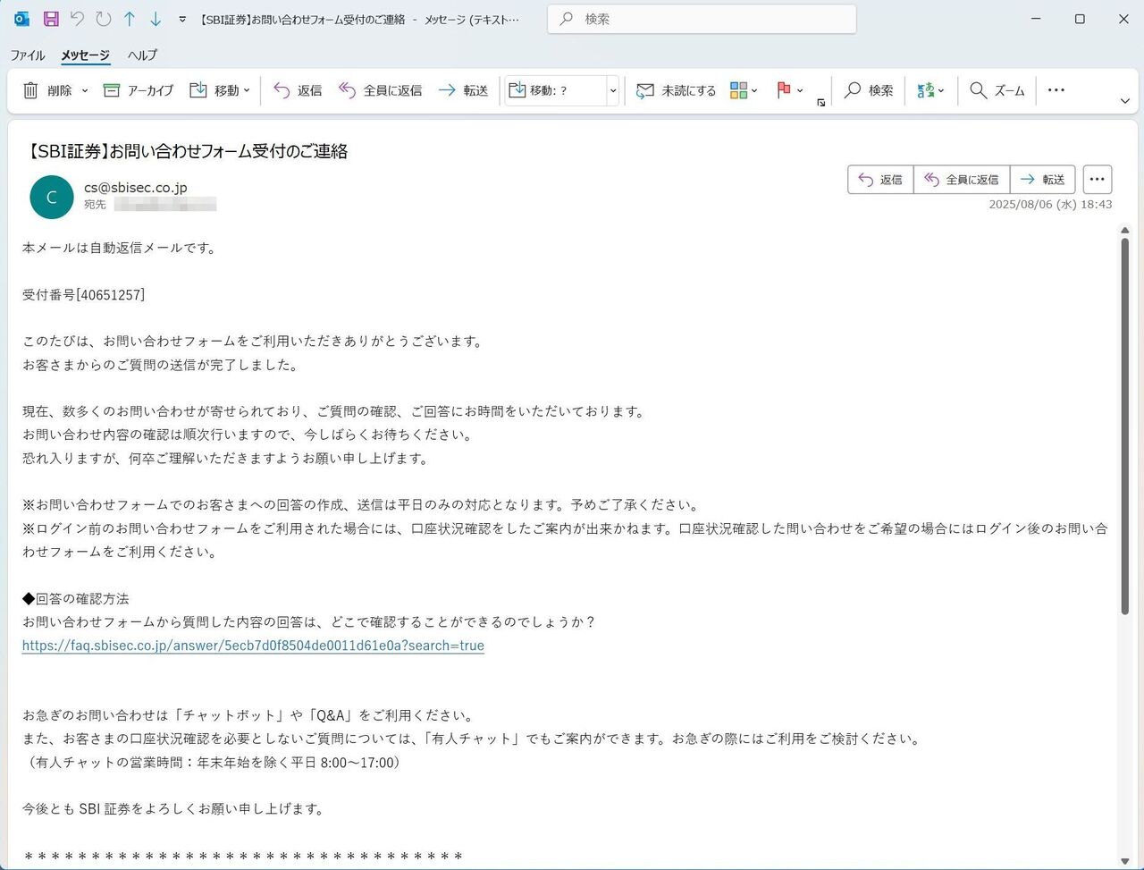Click the 検索 search box in the title bar
This screenshot has height=870, width=1144.
point(702,19)
